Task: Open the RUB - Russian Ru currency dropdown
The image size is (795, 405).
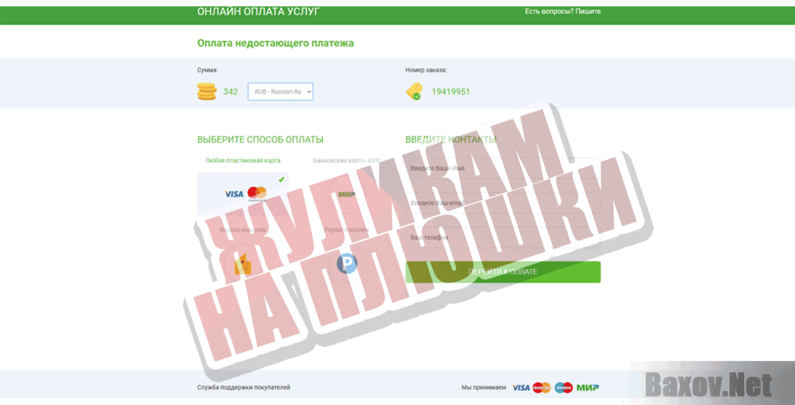Action: (280, 91)
